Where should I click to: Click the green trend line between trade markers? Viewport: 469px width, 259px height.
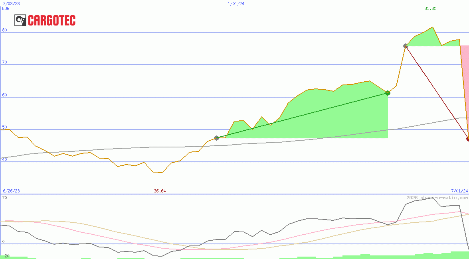point(302,116)
